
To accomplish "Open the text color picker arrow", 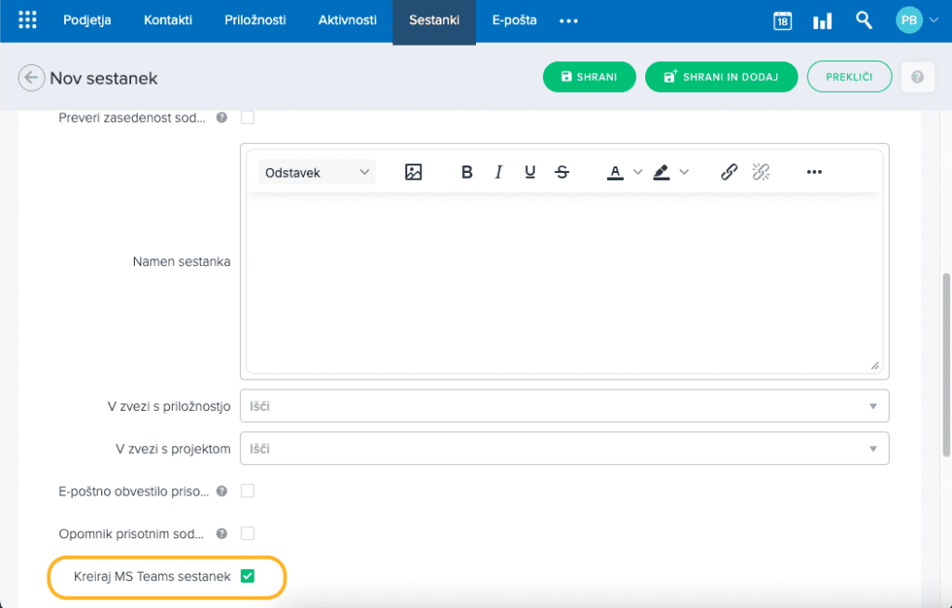I will (x=638, y=172).
